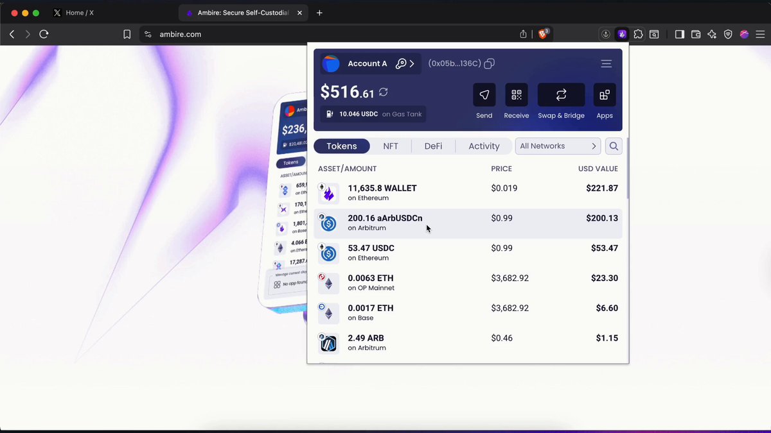Image resolution: width=771 pixels, height=433 pixels.
Task: Click the USDC on Ethereum token icon
Action: click(328, 254)
